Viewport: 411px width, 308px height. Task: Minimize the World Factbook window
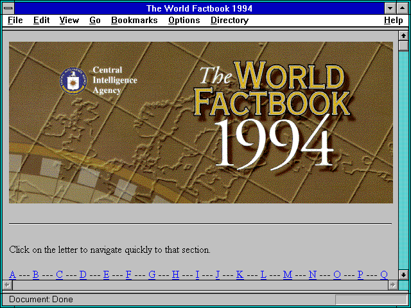click(x=390, y=8)
